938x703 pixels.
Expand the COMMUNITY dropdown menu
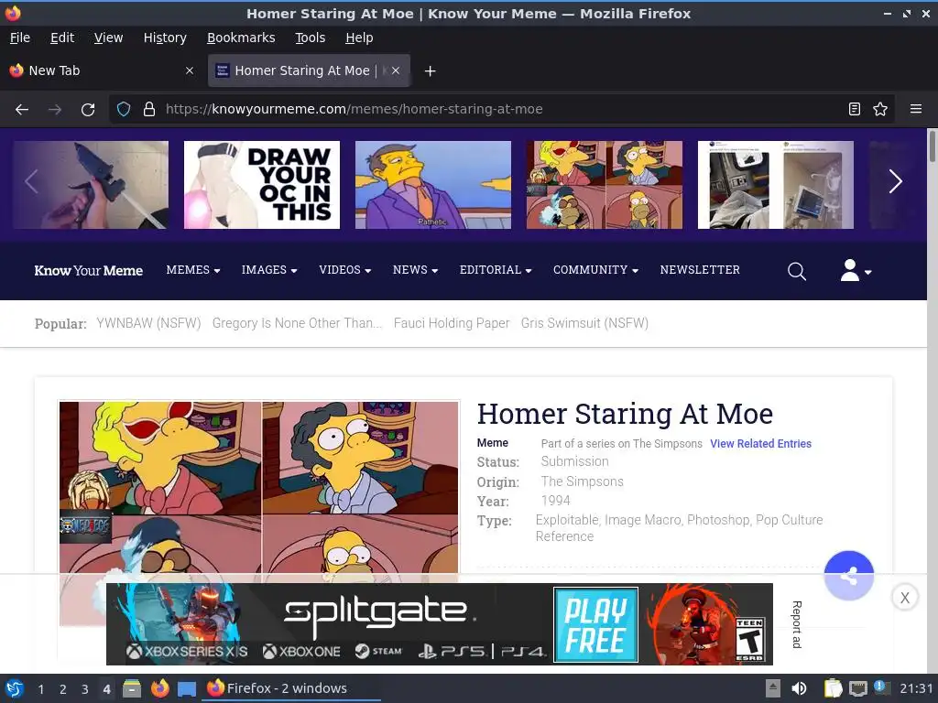pos(595,270)
